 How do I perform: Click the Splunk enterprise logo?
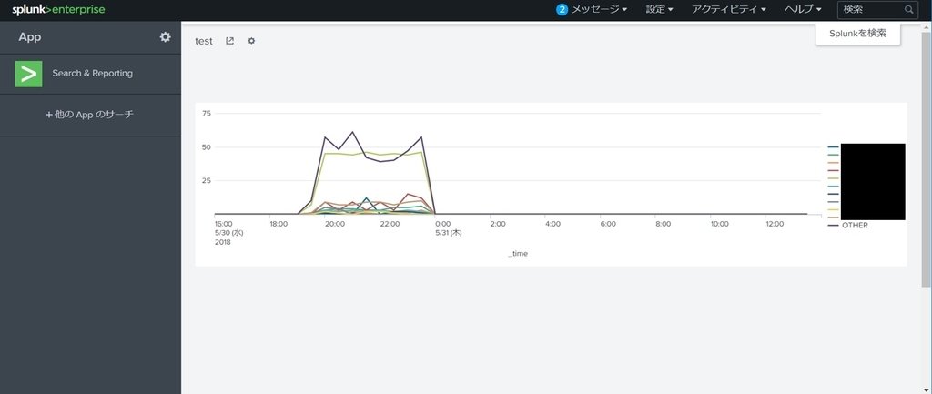(58, 9)
